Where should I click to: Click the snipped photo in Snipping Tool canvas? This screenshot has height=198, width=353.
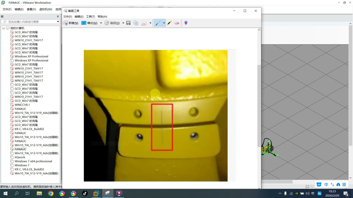[x=156, y=116]
